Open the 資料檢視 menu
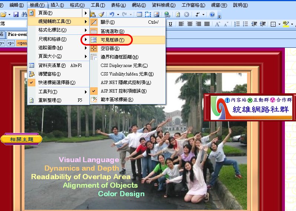Screen dimensions: 296x211 point(164,5)
